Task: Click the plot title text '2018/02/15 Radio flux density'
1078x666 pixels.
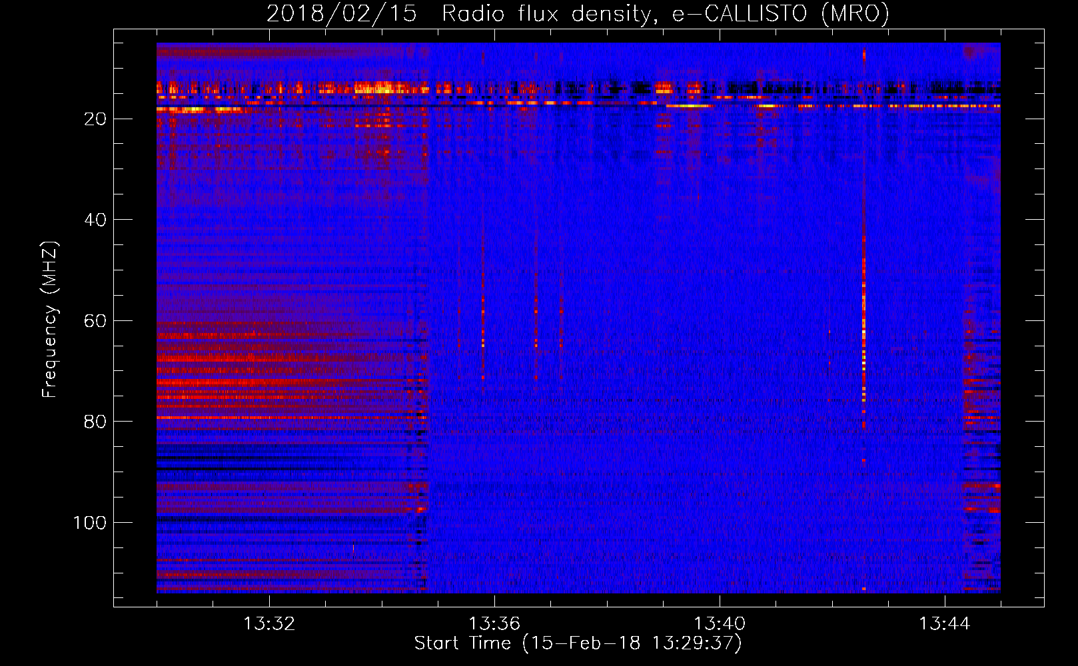Action: coord(458,13)
